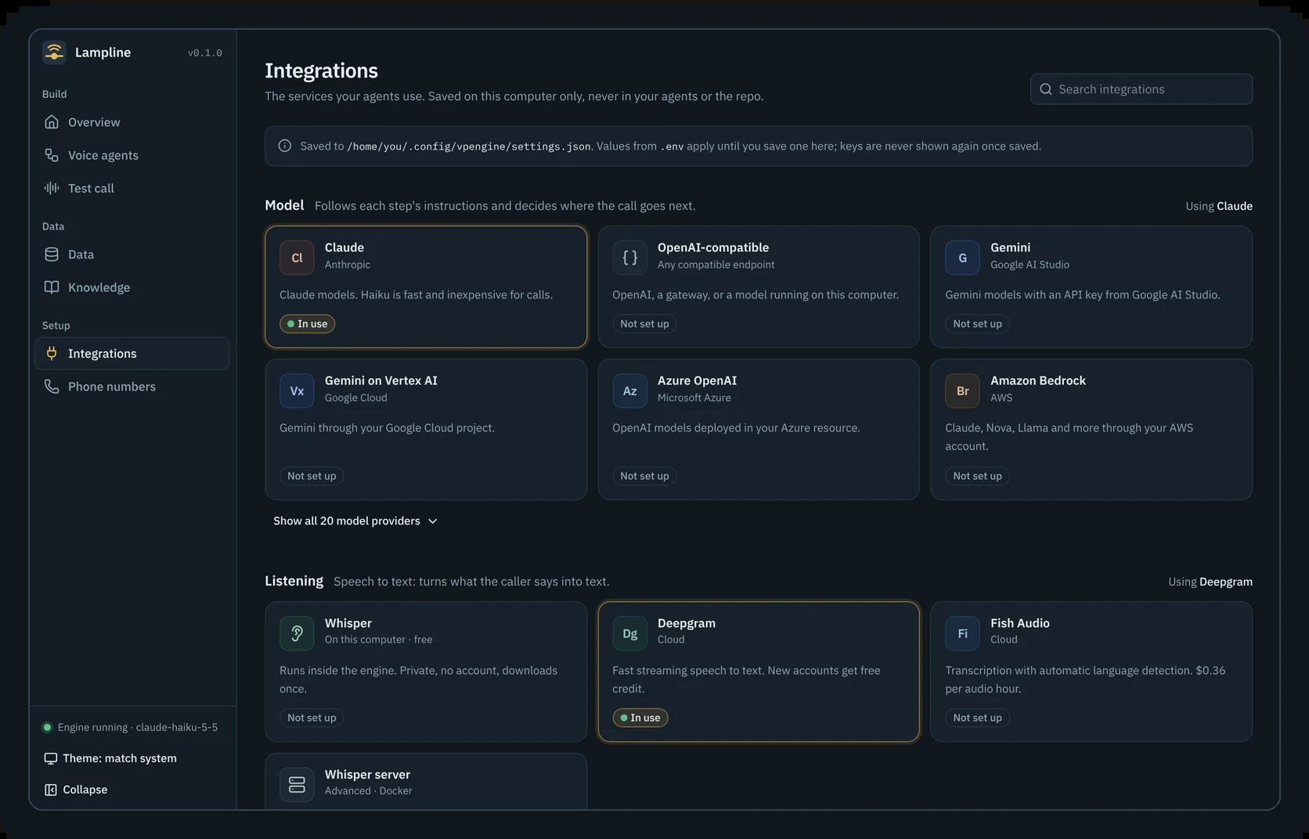Click the Claude provider Cl icon
Image resolution: width=1309 pixels, height=839 pixels.
(297, 257)
